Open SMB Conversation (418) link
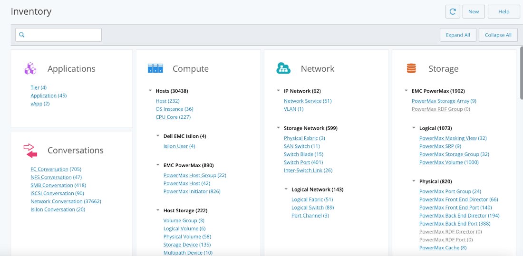Image resolution: width=523 pixels, height=256 pixels. click(x=58, y=185)
